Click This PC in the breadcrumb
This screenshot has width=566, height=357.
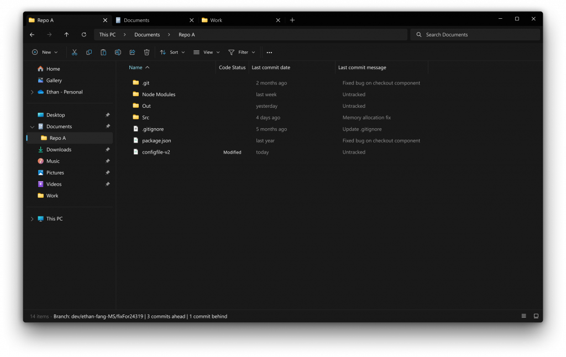click(x=108, y=35)
